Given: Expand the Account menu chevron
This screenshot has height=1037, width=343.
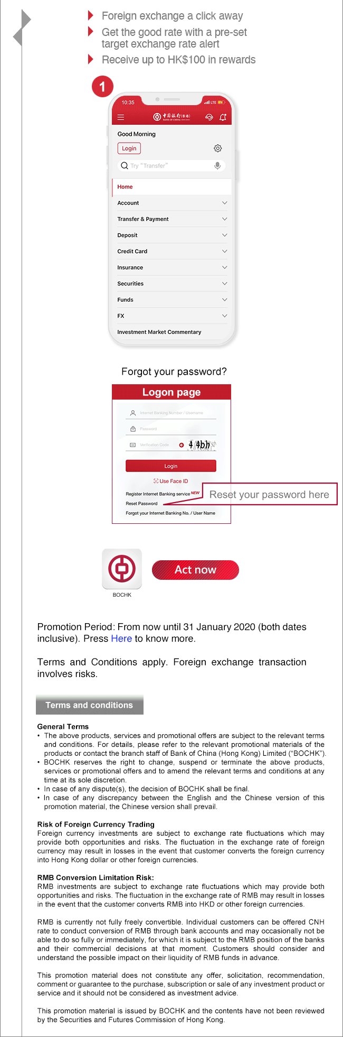Looking at the screenshot, I should (x=225, y=203).
